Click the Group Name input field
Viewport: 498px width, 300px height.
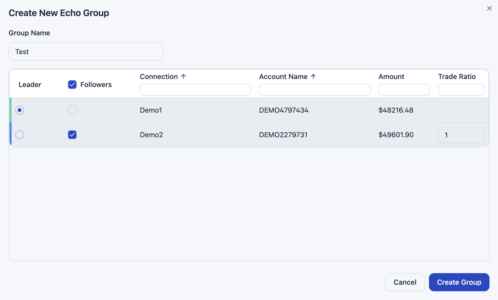[x=86, y=51]
